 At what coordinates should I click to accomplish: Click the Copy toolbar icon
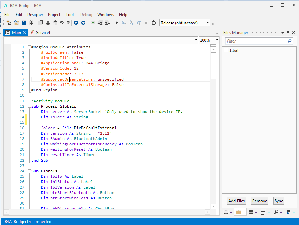point(41,23)
